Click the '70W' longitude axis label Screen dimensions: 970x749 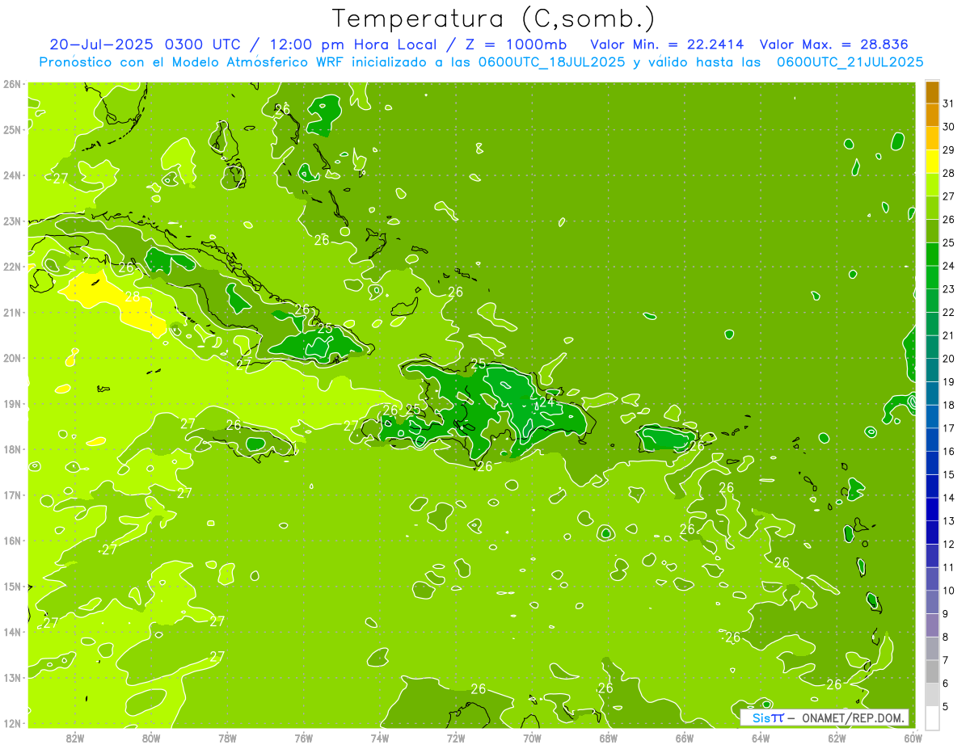tap(532, 738)
